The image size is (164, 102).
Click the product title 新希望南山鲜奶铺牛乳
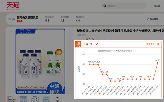(120, 31)
